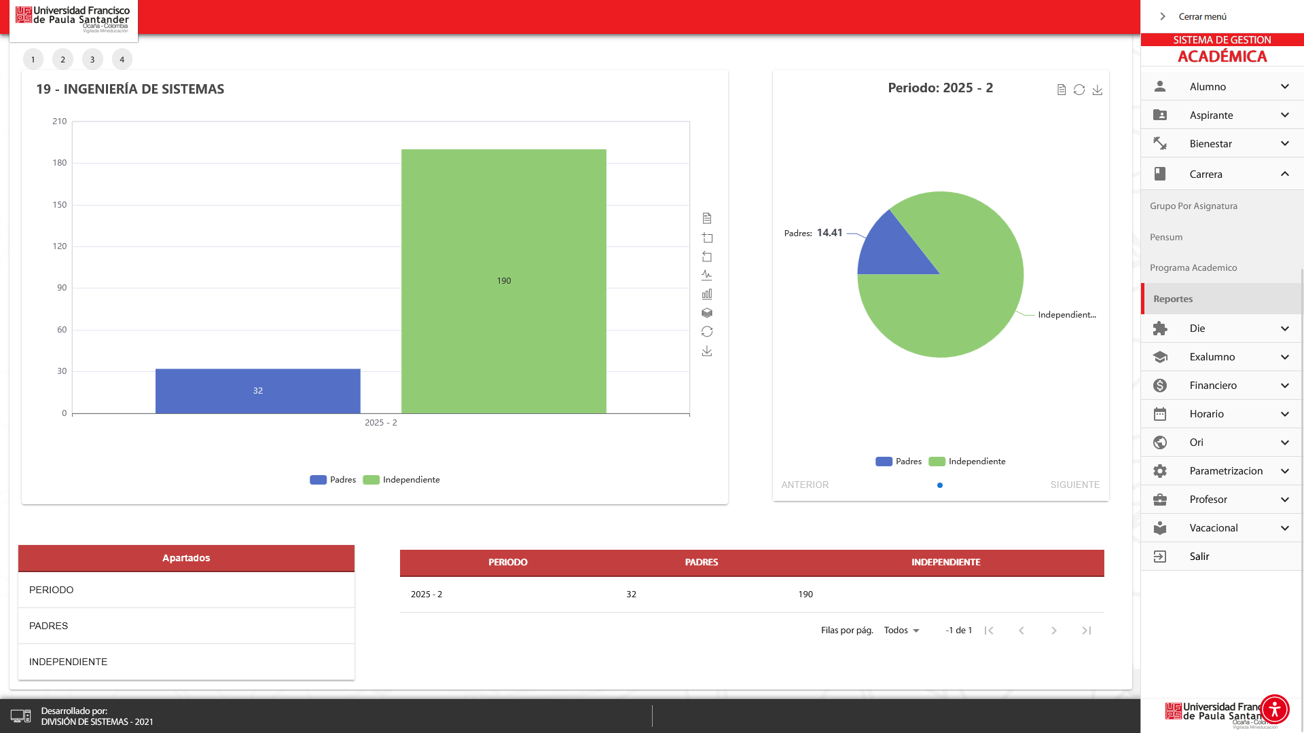Restore the pie chart using refresh icon
This screenshot has width=1304, height=733.
pyautogui.click(x=1079, y=90)
